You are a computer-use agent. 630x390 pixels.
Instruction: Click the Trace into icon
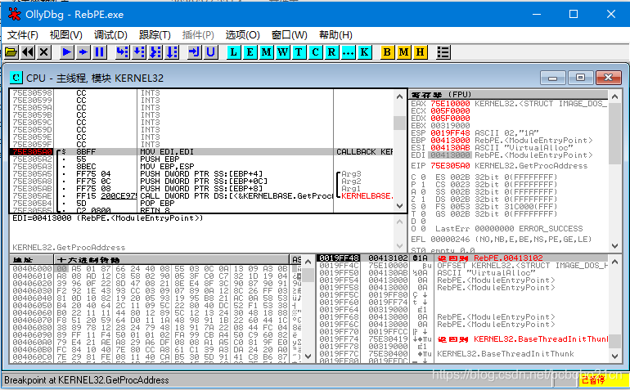click(x=155, y=52)
